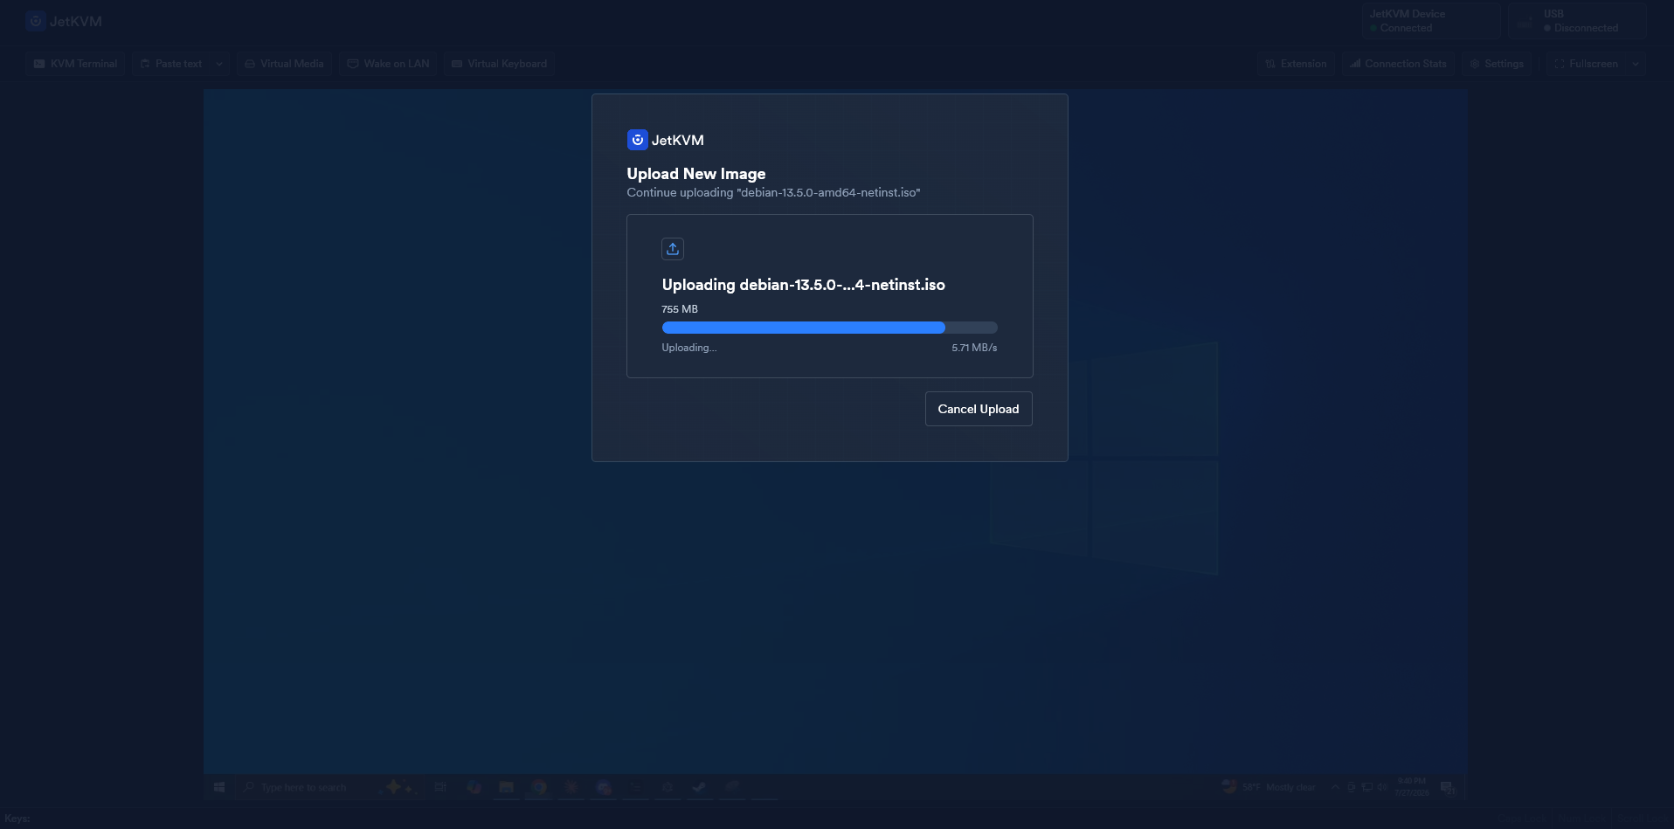The height and width of the screenshot is (829, 1674).
Task: Expand the hidden system tray icons chevron
Action: (x=1335, y=787)
